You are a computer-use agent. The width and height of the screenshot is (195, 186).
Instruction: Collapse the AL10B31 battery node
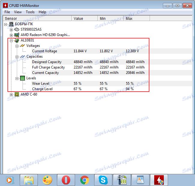pos(11,41)
